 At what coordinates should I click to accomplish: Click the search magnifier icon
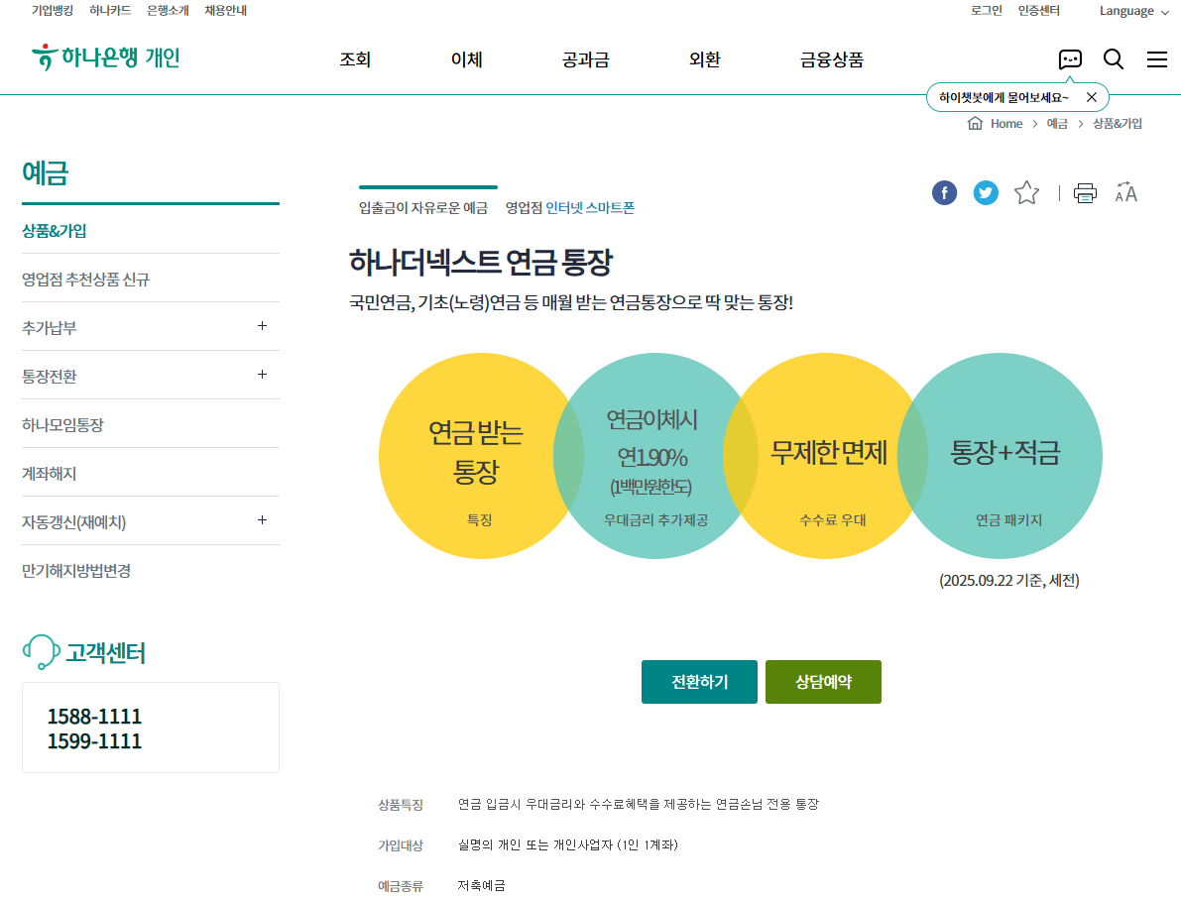[x=1114, y=58]
